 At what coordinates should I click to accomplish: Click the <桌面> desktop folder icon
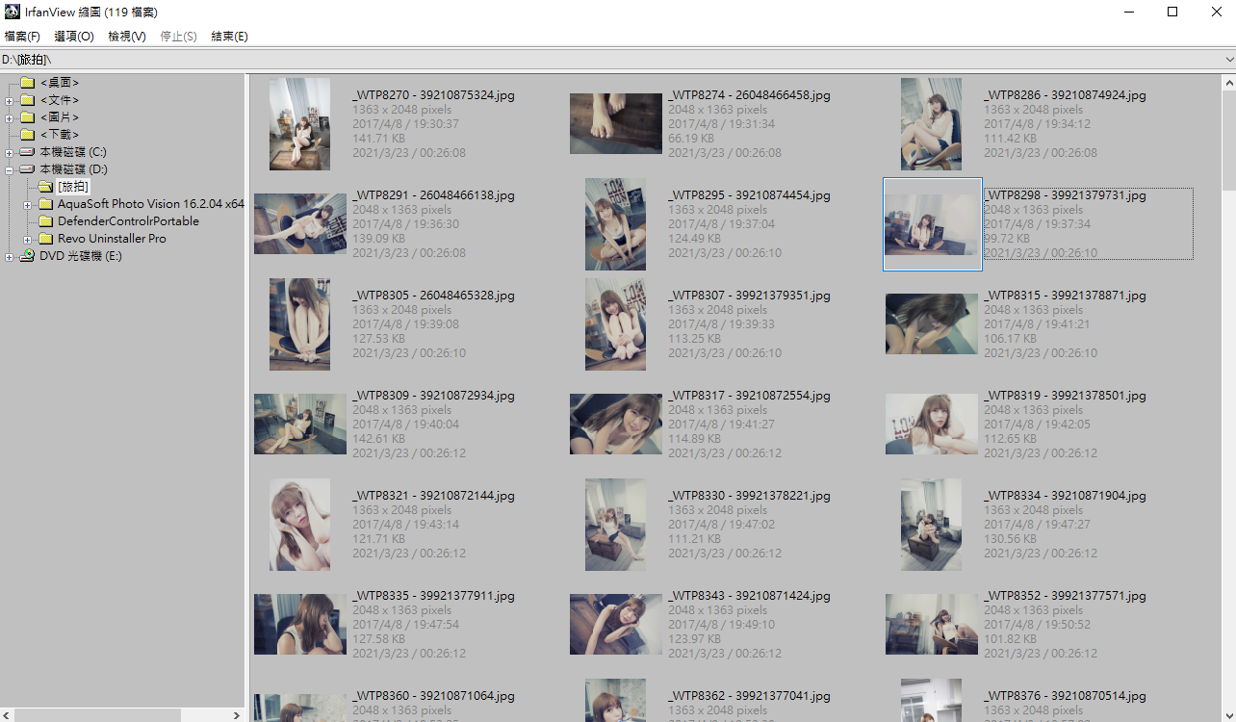[x=27, y=82]
